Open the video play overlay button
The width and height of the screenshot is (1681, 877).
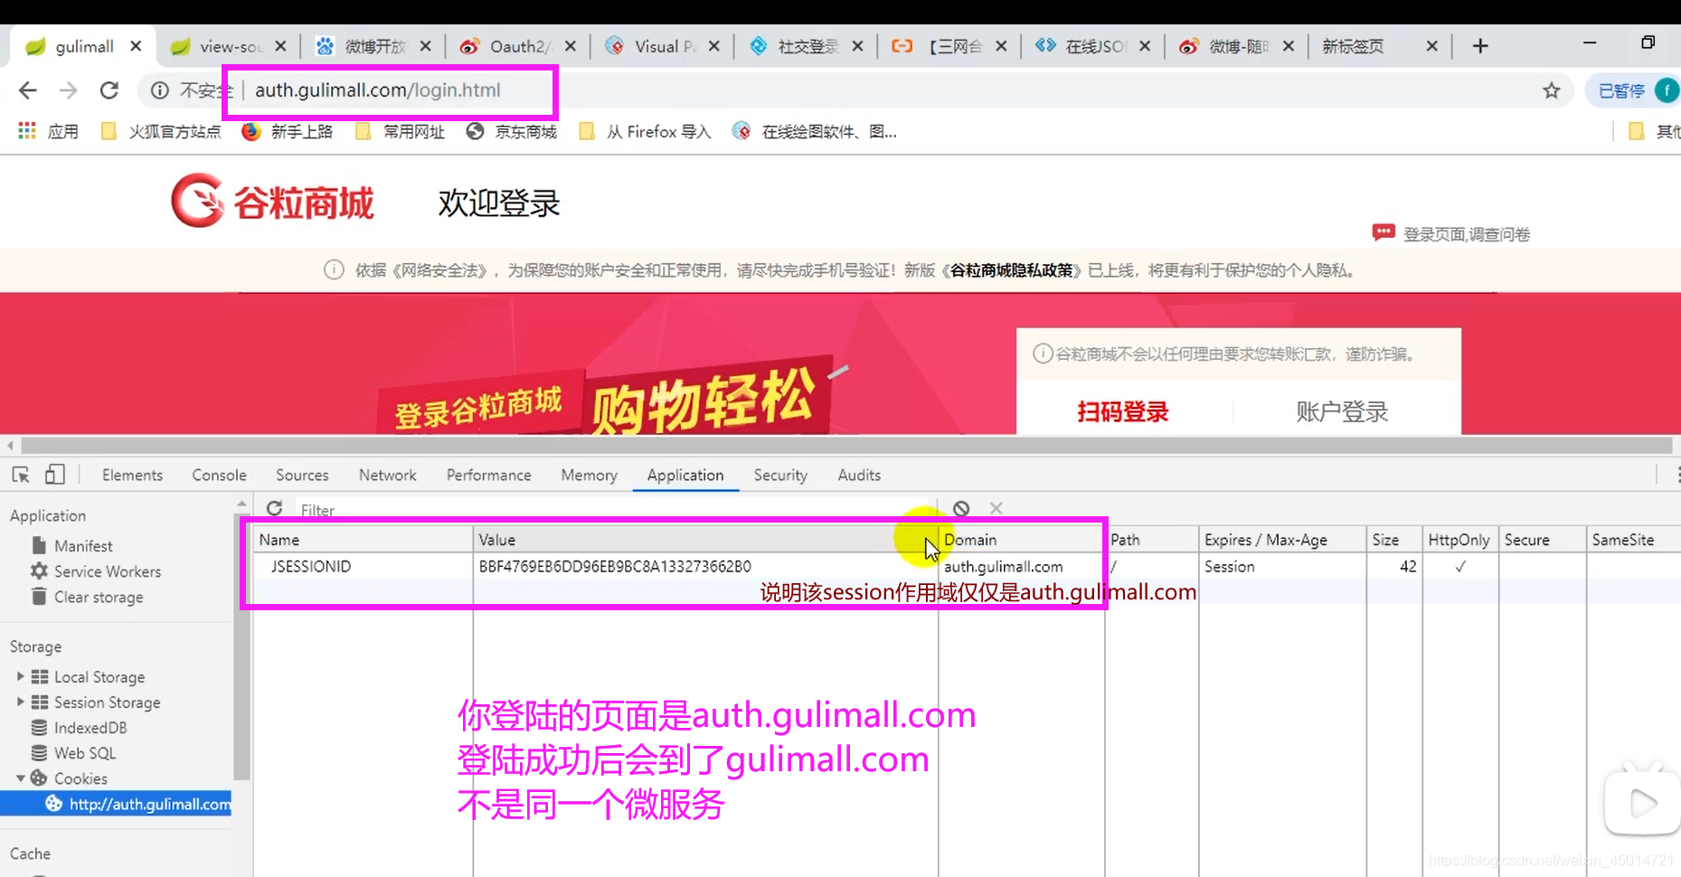[1642, 802]
